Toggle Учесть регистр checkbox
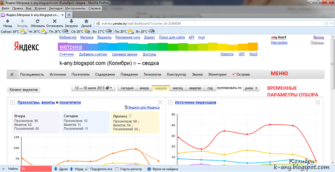The image size is (335, 172). point(117,169)
